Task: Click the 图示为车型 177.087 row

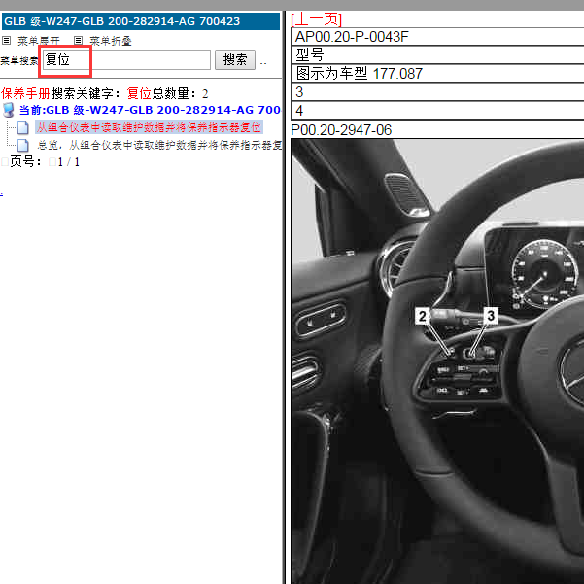Action: (437, 74)
